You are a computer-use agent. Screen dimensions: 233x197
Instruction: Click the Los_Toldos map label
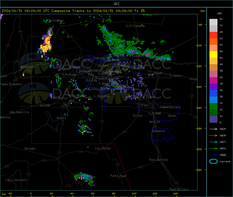pos(103,148)
